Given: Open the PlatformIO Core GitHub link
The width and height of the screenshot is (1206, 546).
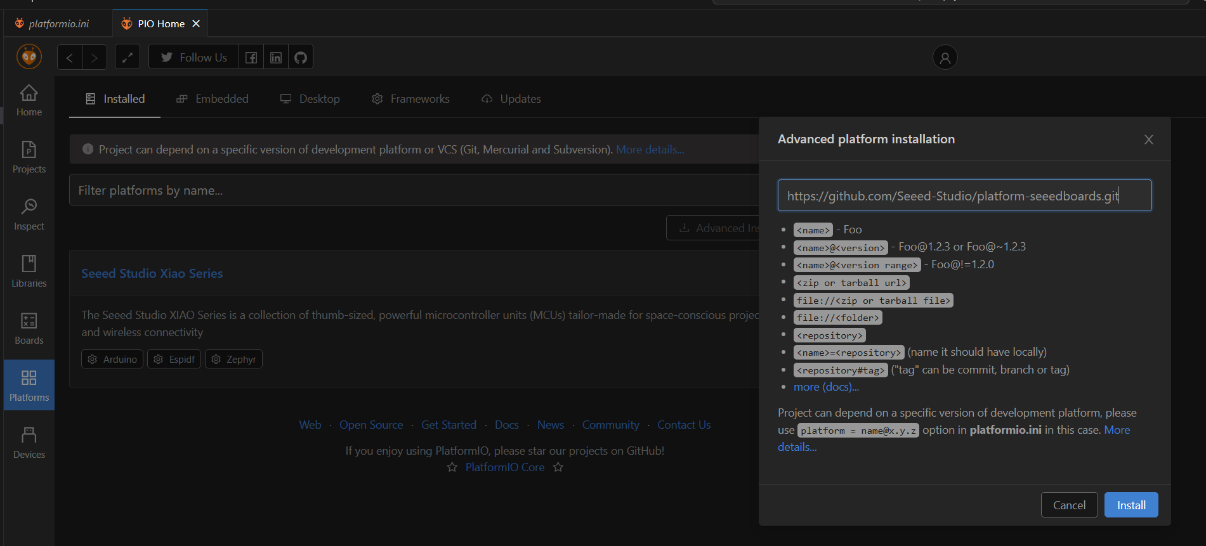Looking at the screenshot, I should tap(505, 467).
